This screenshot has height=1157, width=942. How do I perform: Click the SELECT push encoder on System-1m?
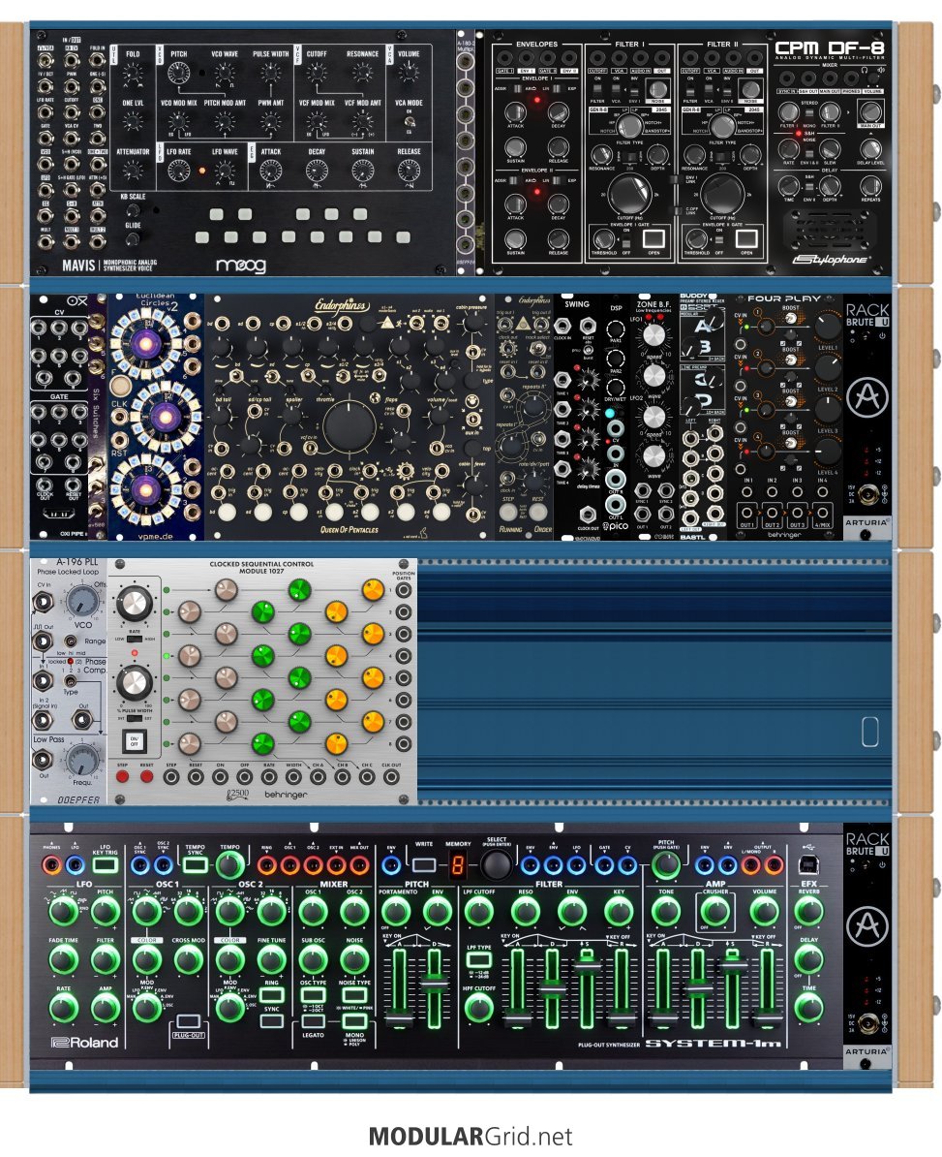click(x=496, y=864)
